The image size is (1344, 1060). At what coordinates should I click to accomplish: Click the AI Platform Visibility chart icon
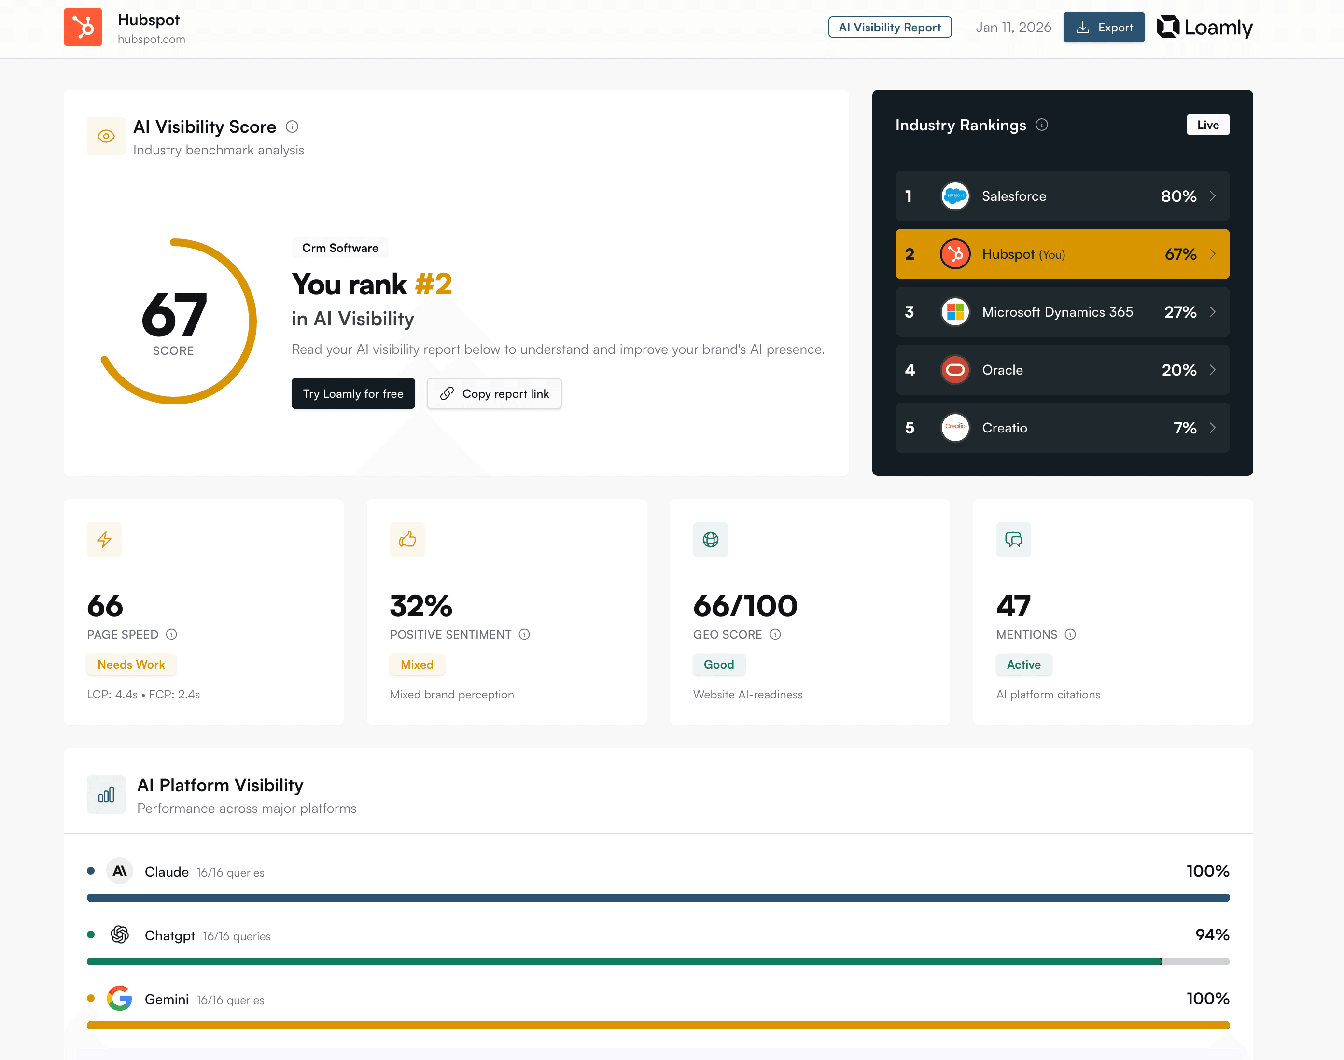pyautogui.click(x=106, y=795)
